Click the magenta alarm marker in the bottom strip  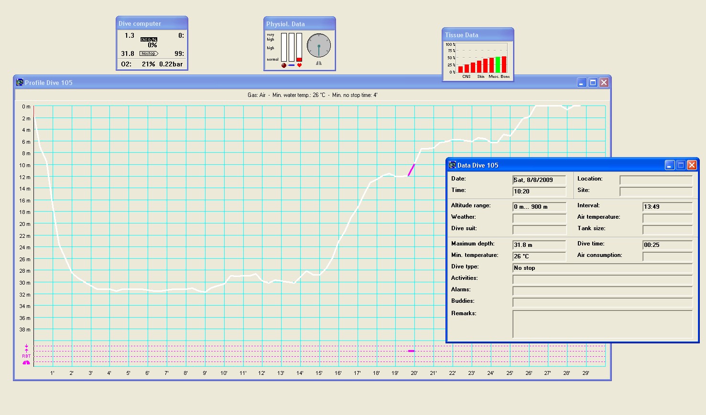click(x=411, y=351)
